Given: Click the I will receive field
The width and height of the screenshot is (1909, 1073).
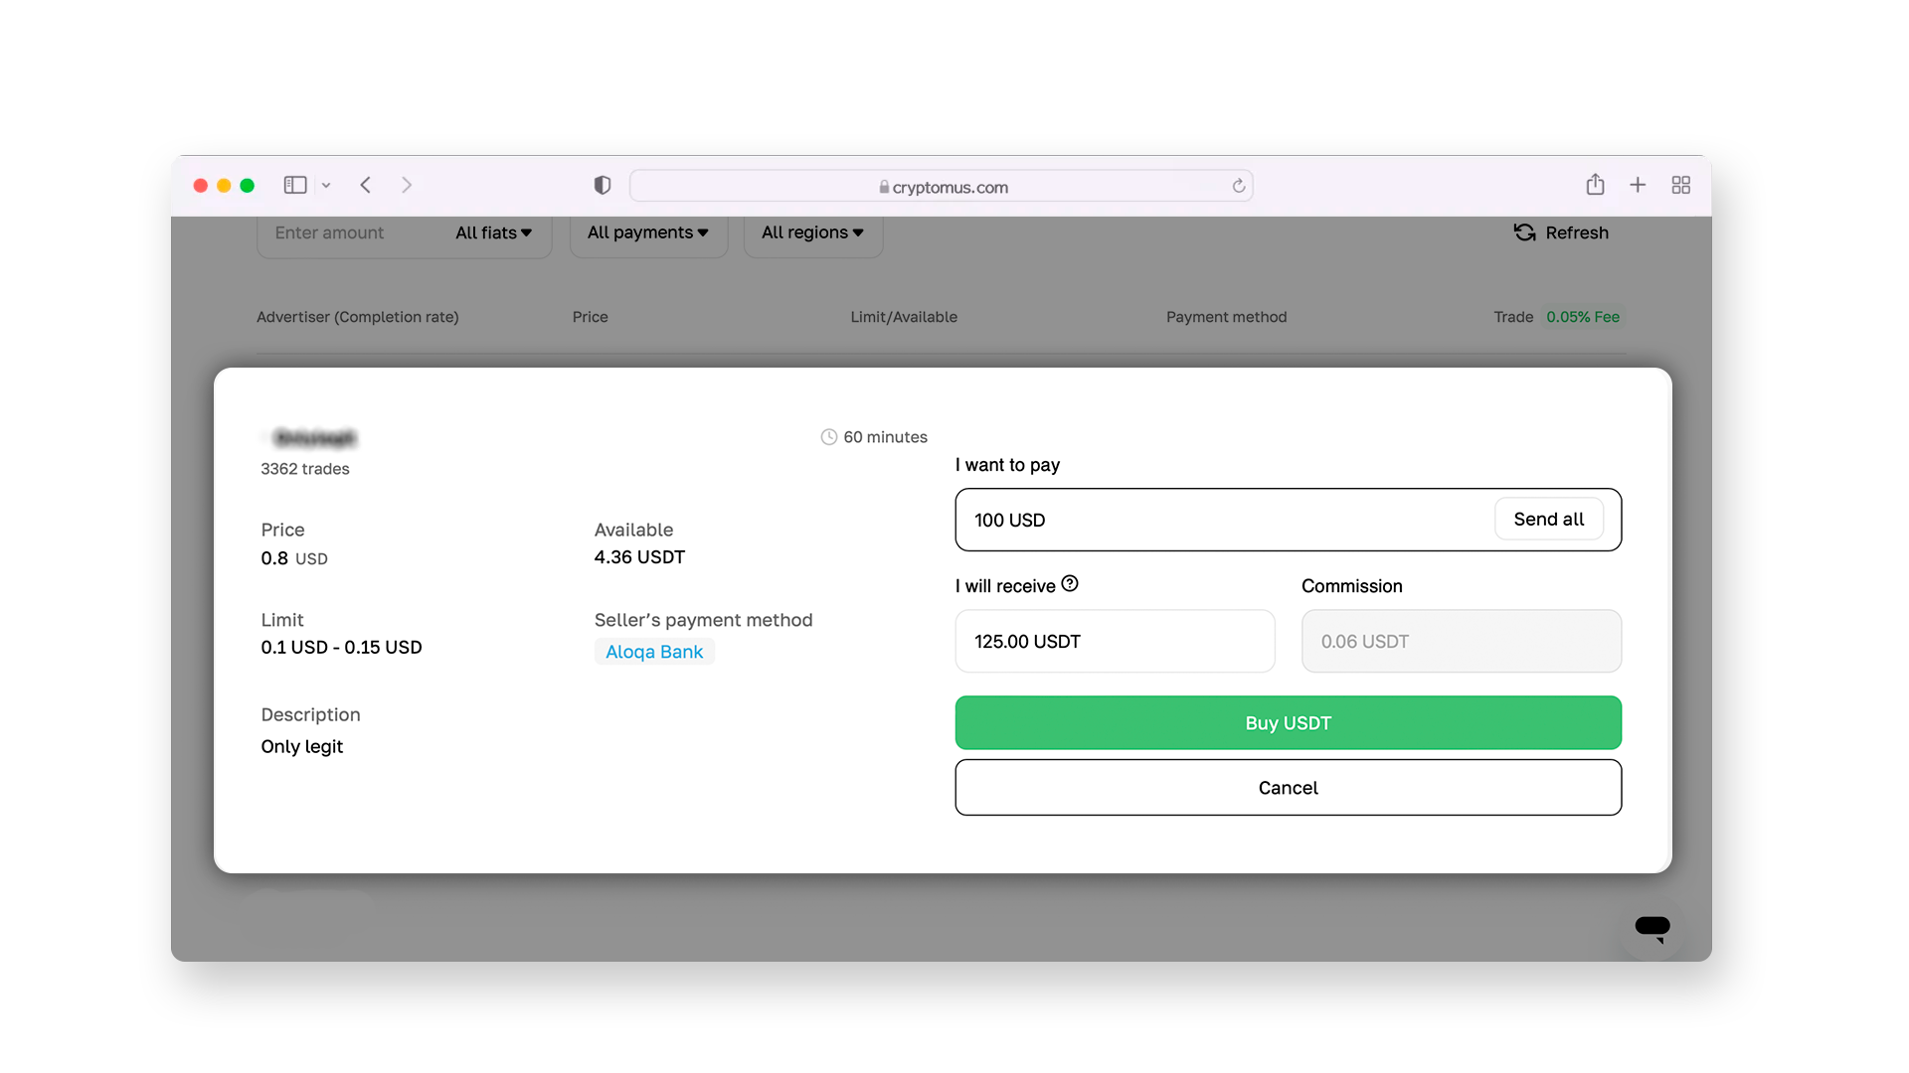Looking at the screenshot, I should pyautogui.click(x=1114, y=642).
